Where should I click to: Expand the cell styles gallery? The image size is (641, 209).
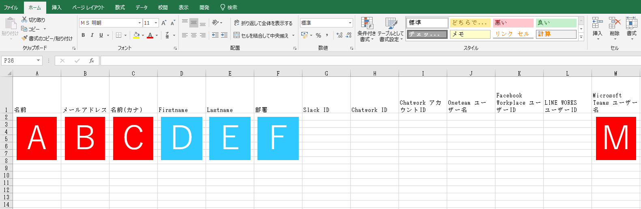(581, 37)
